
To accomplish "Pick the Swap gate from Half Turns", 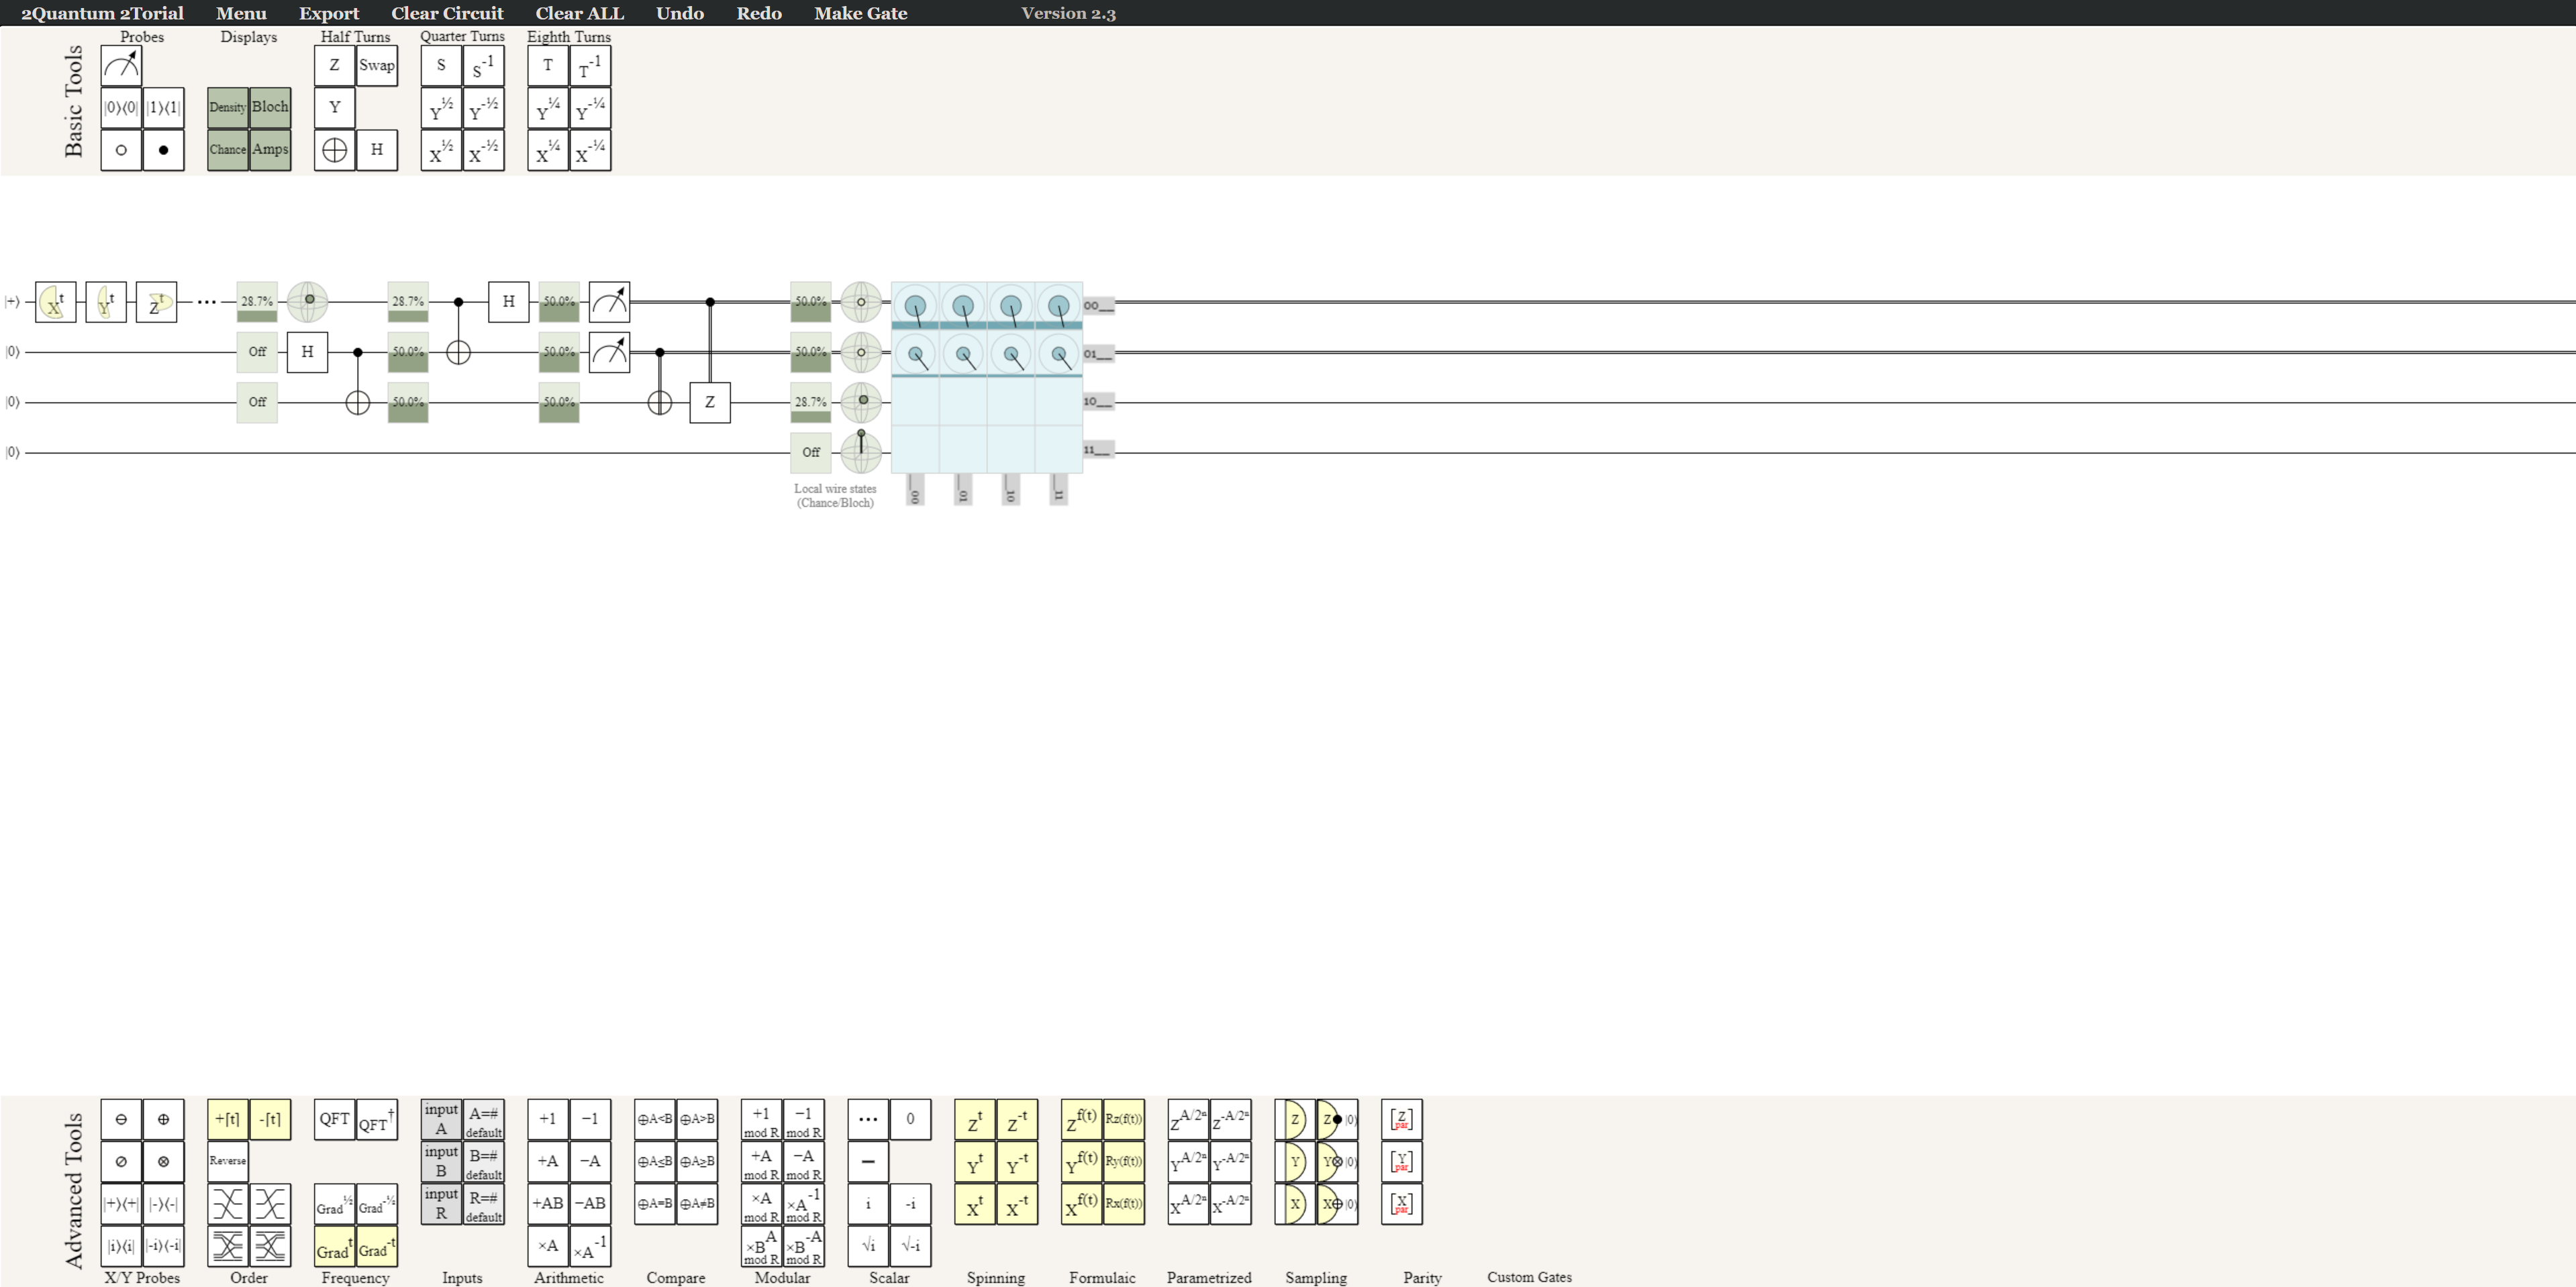I will pos(377,66).
